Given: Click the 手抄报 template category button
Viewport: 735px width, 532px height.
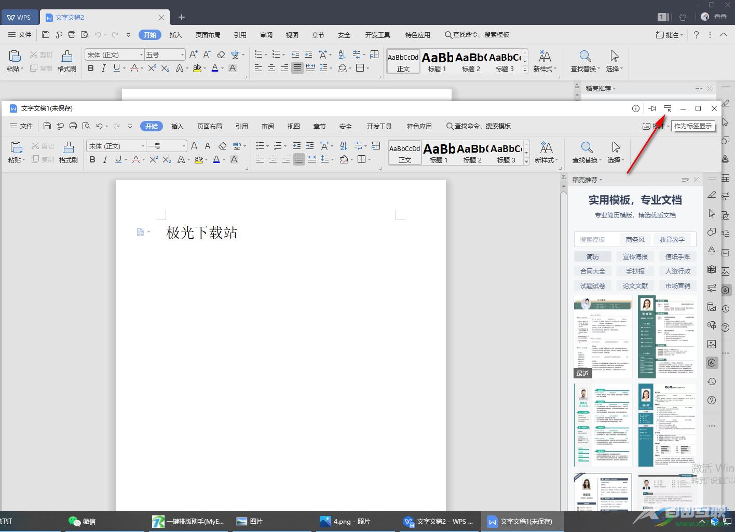Looking at the screenshot, I should point(635,271).
